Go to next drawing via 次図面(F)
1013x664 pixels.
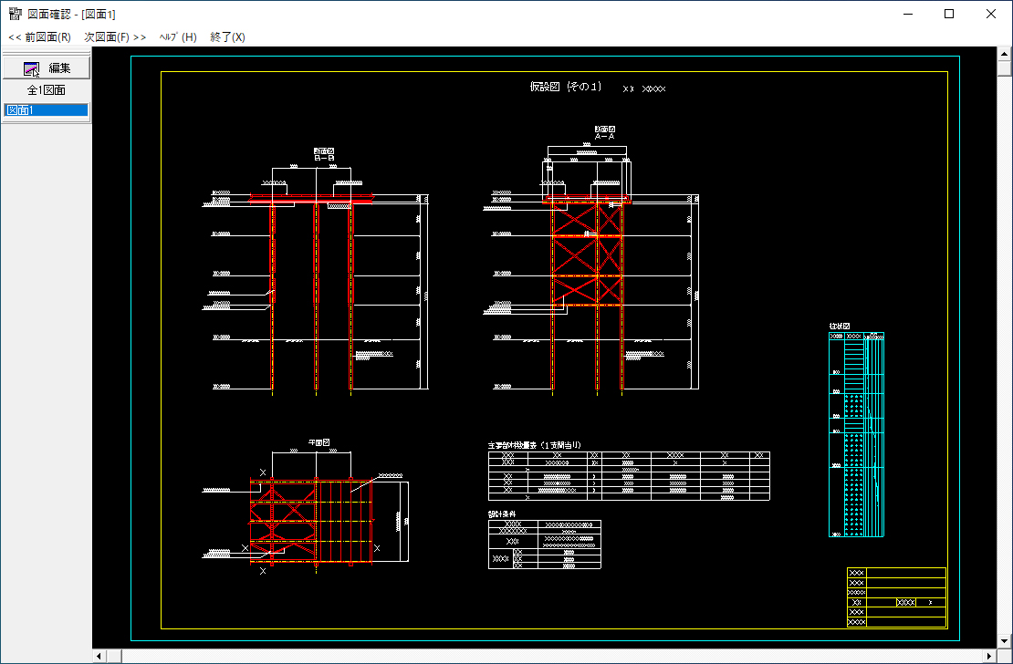point(115,37)
